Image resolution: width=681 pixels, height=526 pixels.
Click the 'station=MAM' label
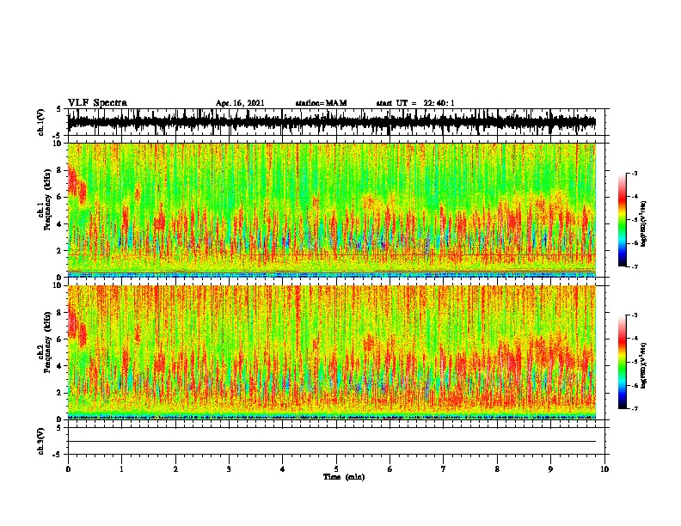321,103
